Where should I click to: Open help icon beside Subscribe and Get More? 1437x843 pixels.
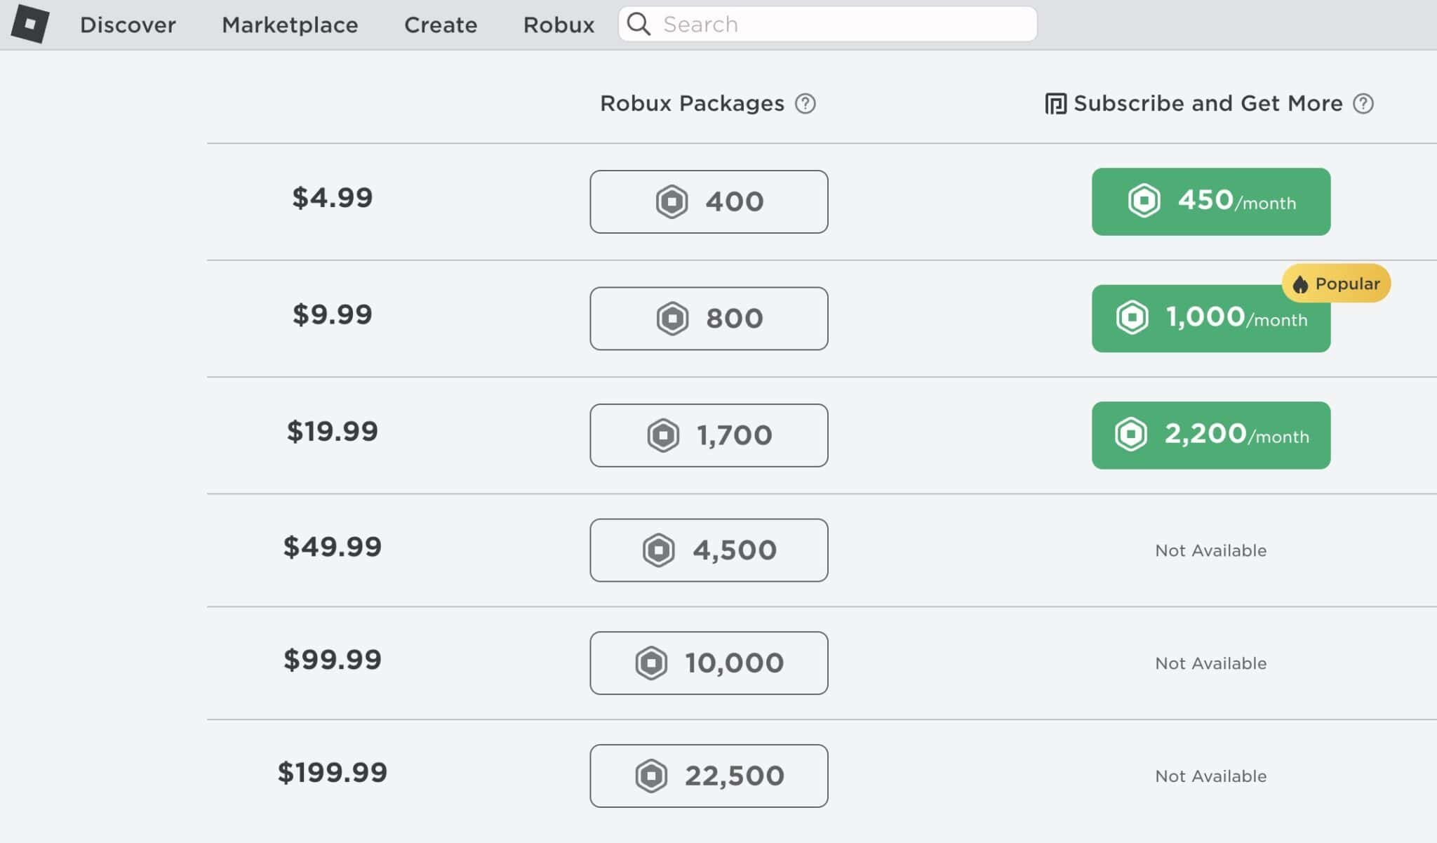coord(1363,104)
